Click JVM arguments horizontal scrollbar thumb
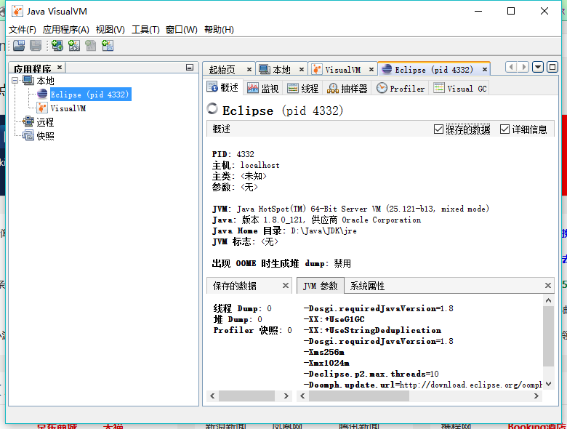Image resolution: width=567 pixels, height=429 pixels. (358, 396)
